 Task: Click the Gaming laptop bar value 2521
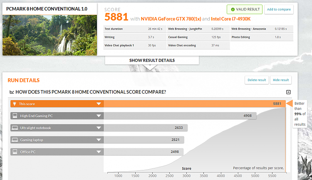(175, 140)
